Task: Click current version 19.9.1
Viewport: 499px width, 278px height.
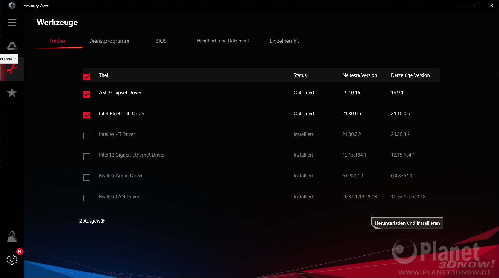Action: pyautogui.click(x=397, y=93)
